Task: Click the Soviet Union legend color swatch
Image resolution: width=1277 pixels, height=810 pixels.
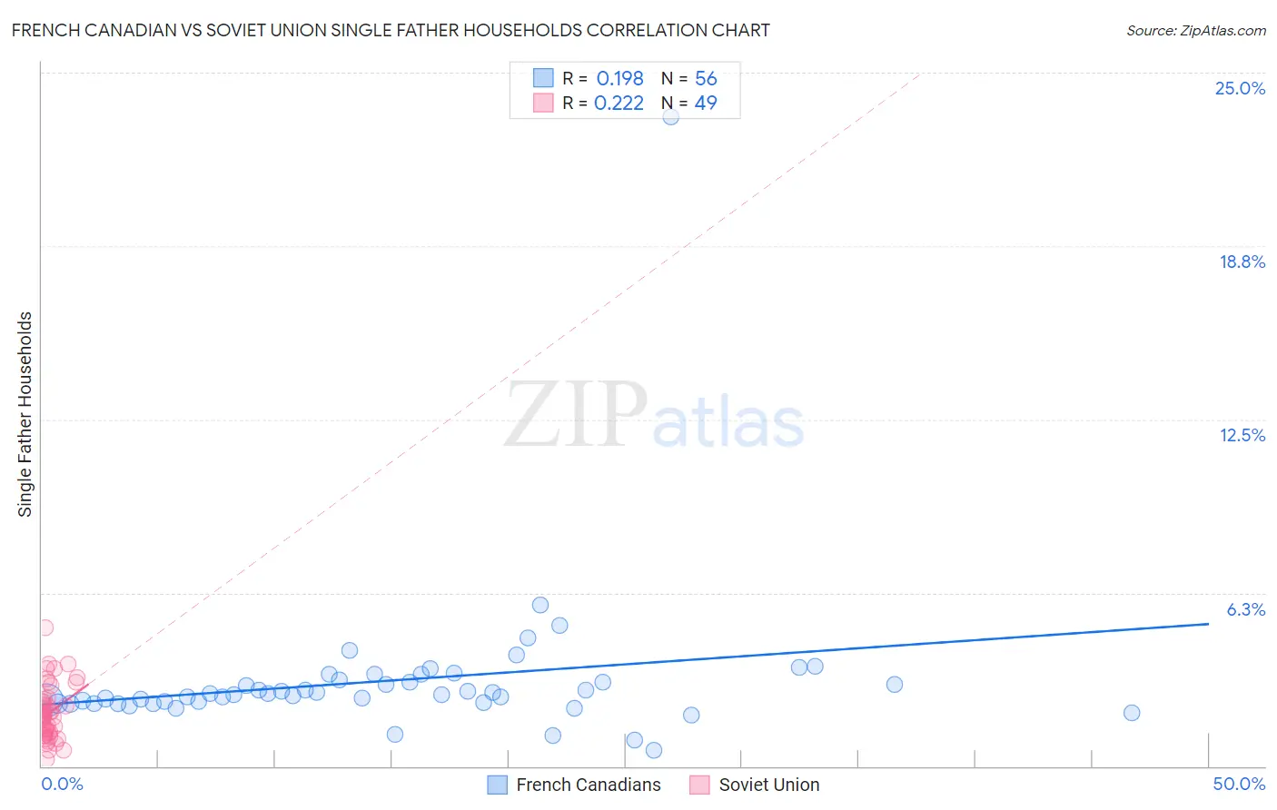Action: pyautogui.click(x=699, y=785)
